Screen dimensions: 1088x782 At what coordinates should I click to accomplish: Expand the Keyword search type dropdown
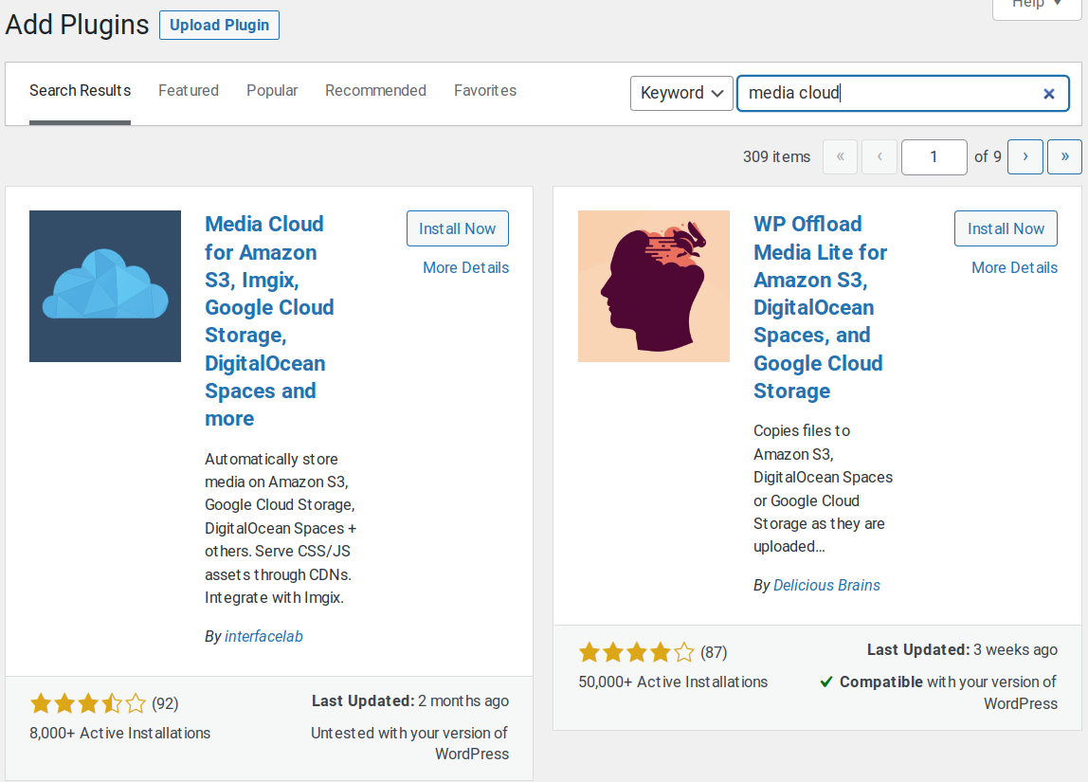(681, 93)
